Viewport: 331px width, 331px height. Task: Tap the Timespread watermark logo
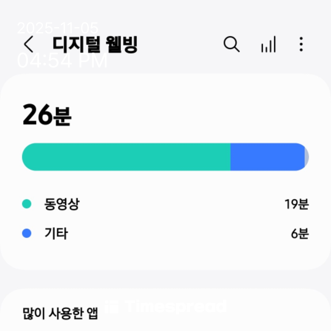point(165,306)
